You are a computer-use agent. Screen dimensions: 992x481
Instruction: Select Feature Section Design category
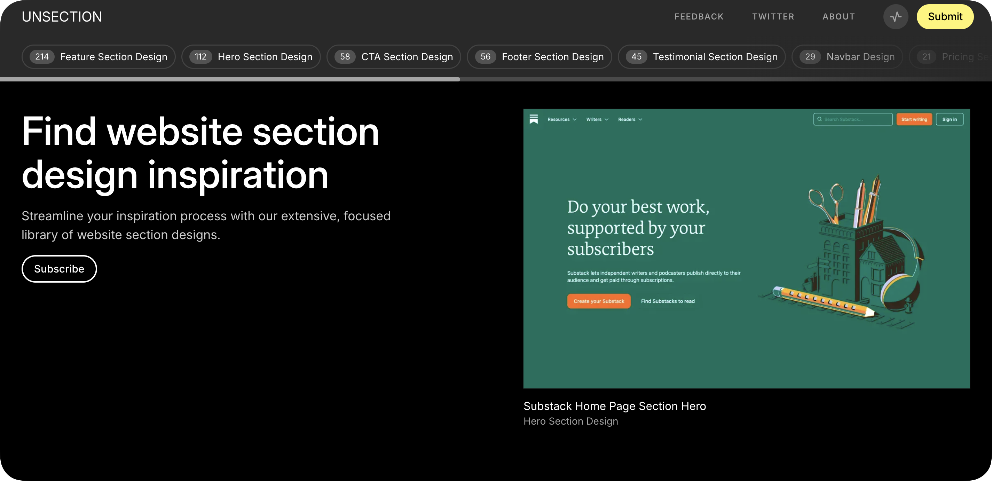click(x=98, y=57)
